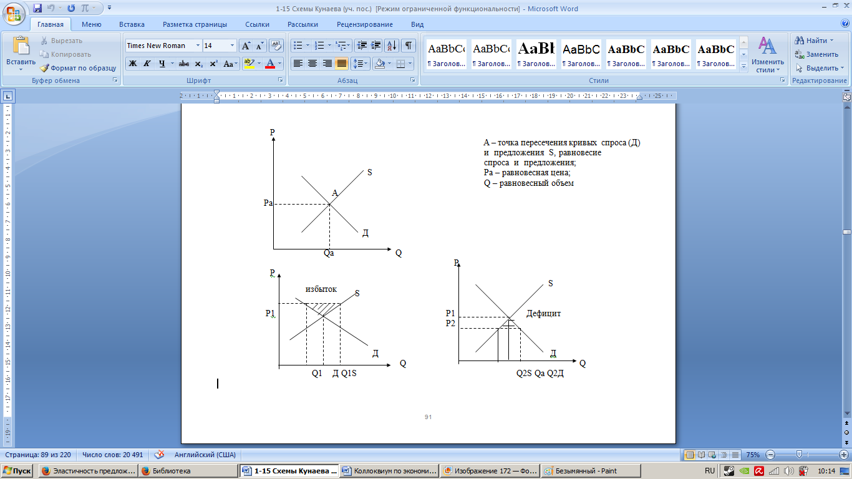Save the document via quick access toolbar
The image size is (852, 479).
coord(37,8)
